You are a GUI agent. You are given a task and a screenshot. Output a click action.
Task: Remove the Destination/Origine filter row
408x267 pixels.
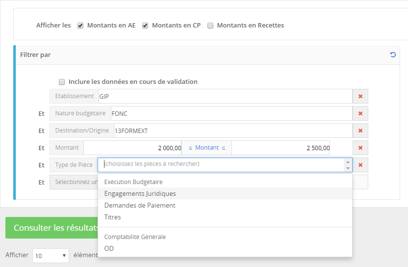pos(360,131)
